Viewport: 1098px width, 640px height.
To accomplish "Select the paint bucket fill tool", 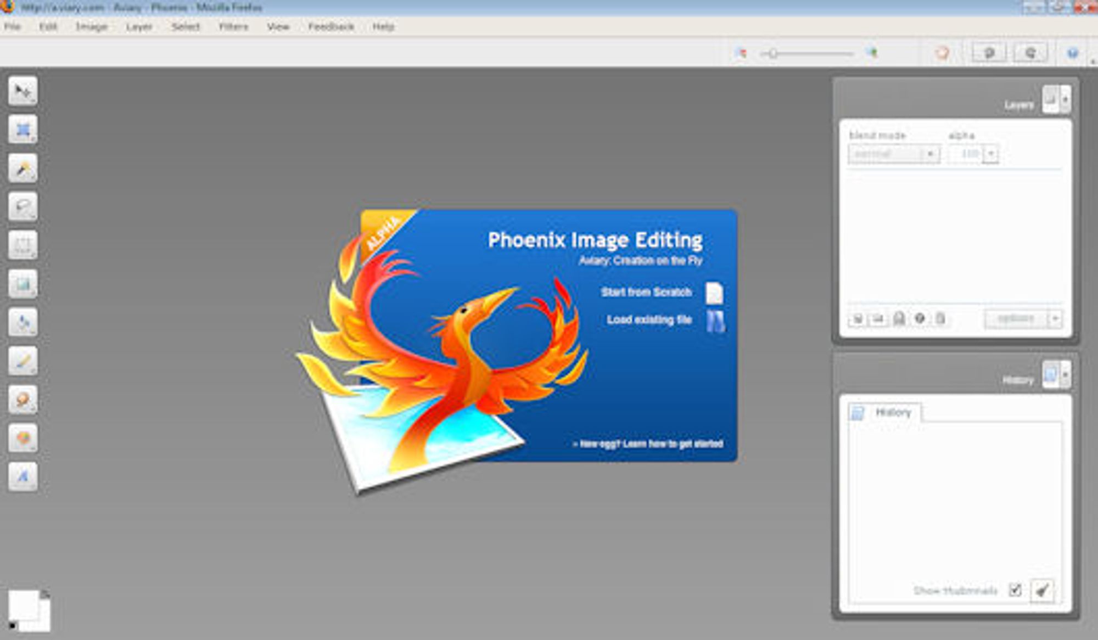I will tap(23, 322).
